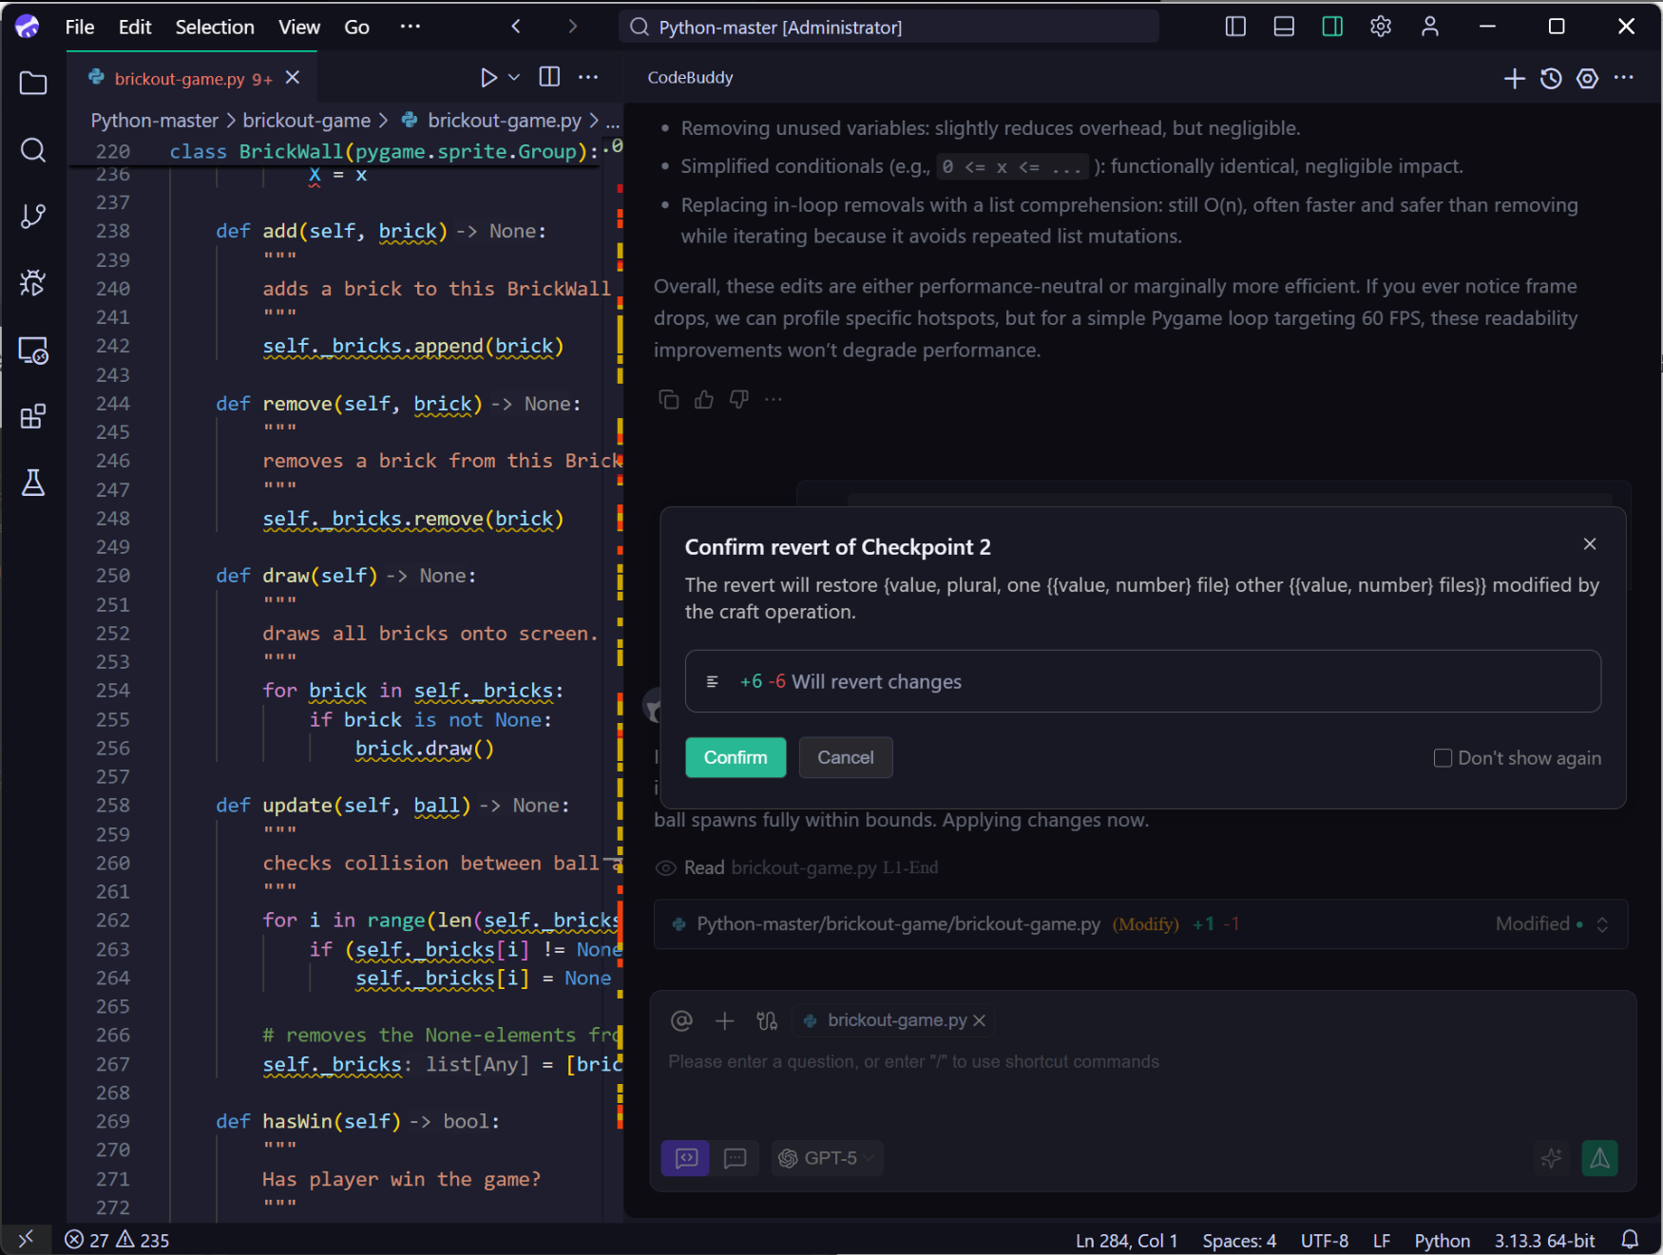Expand the modified brickout-game.py changes entry
This screenshot has width=1663, height=1255.
[1602, 923]
